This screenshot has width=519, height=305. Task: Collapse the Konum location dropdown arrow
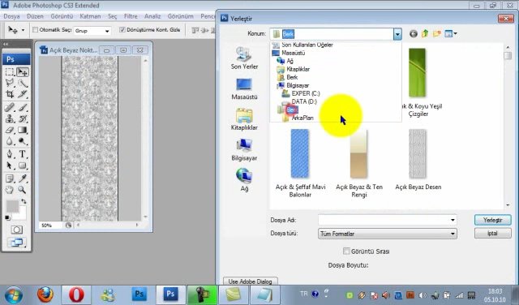pyautogui.click(x=397, y=34)
